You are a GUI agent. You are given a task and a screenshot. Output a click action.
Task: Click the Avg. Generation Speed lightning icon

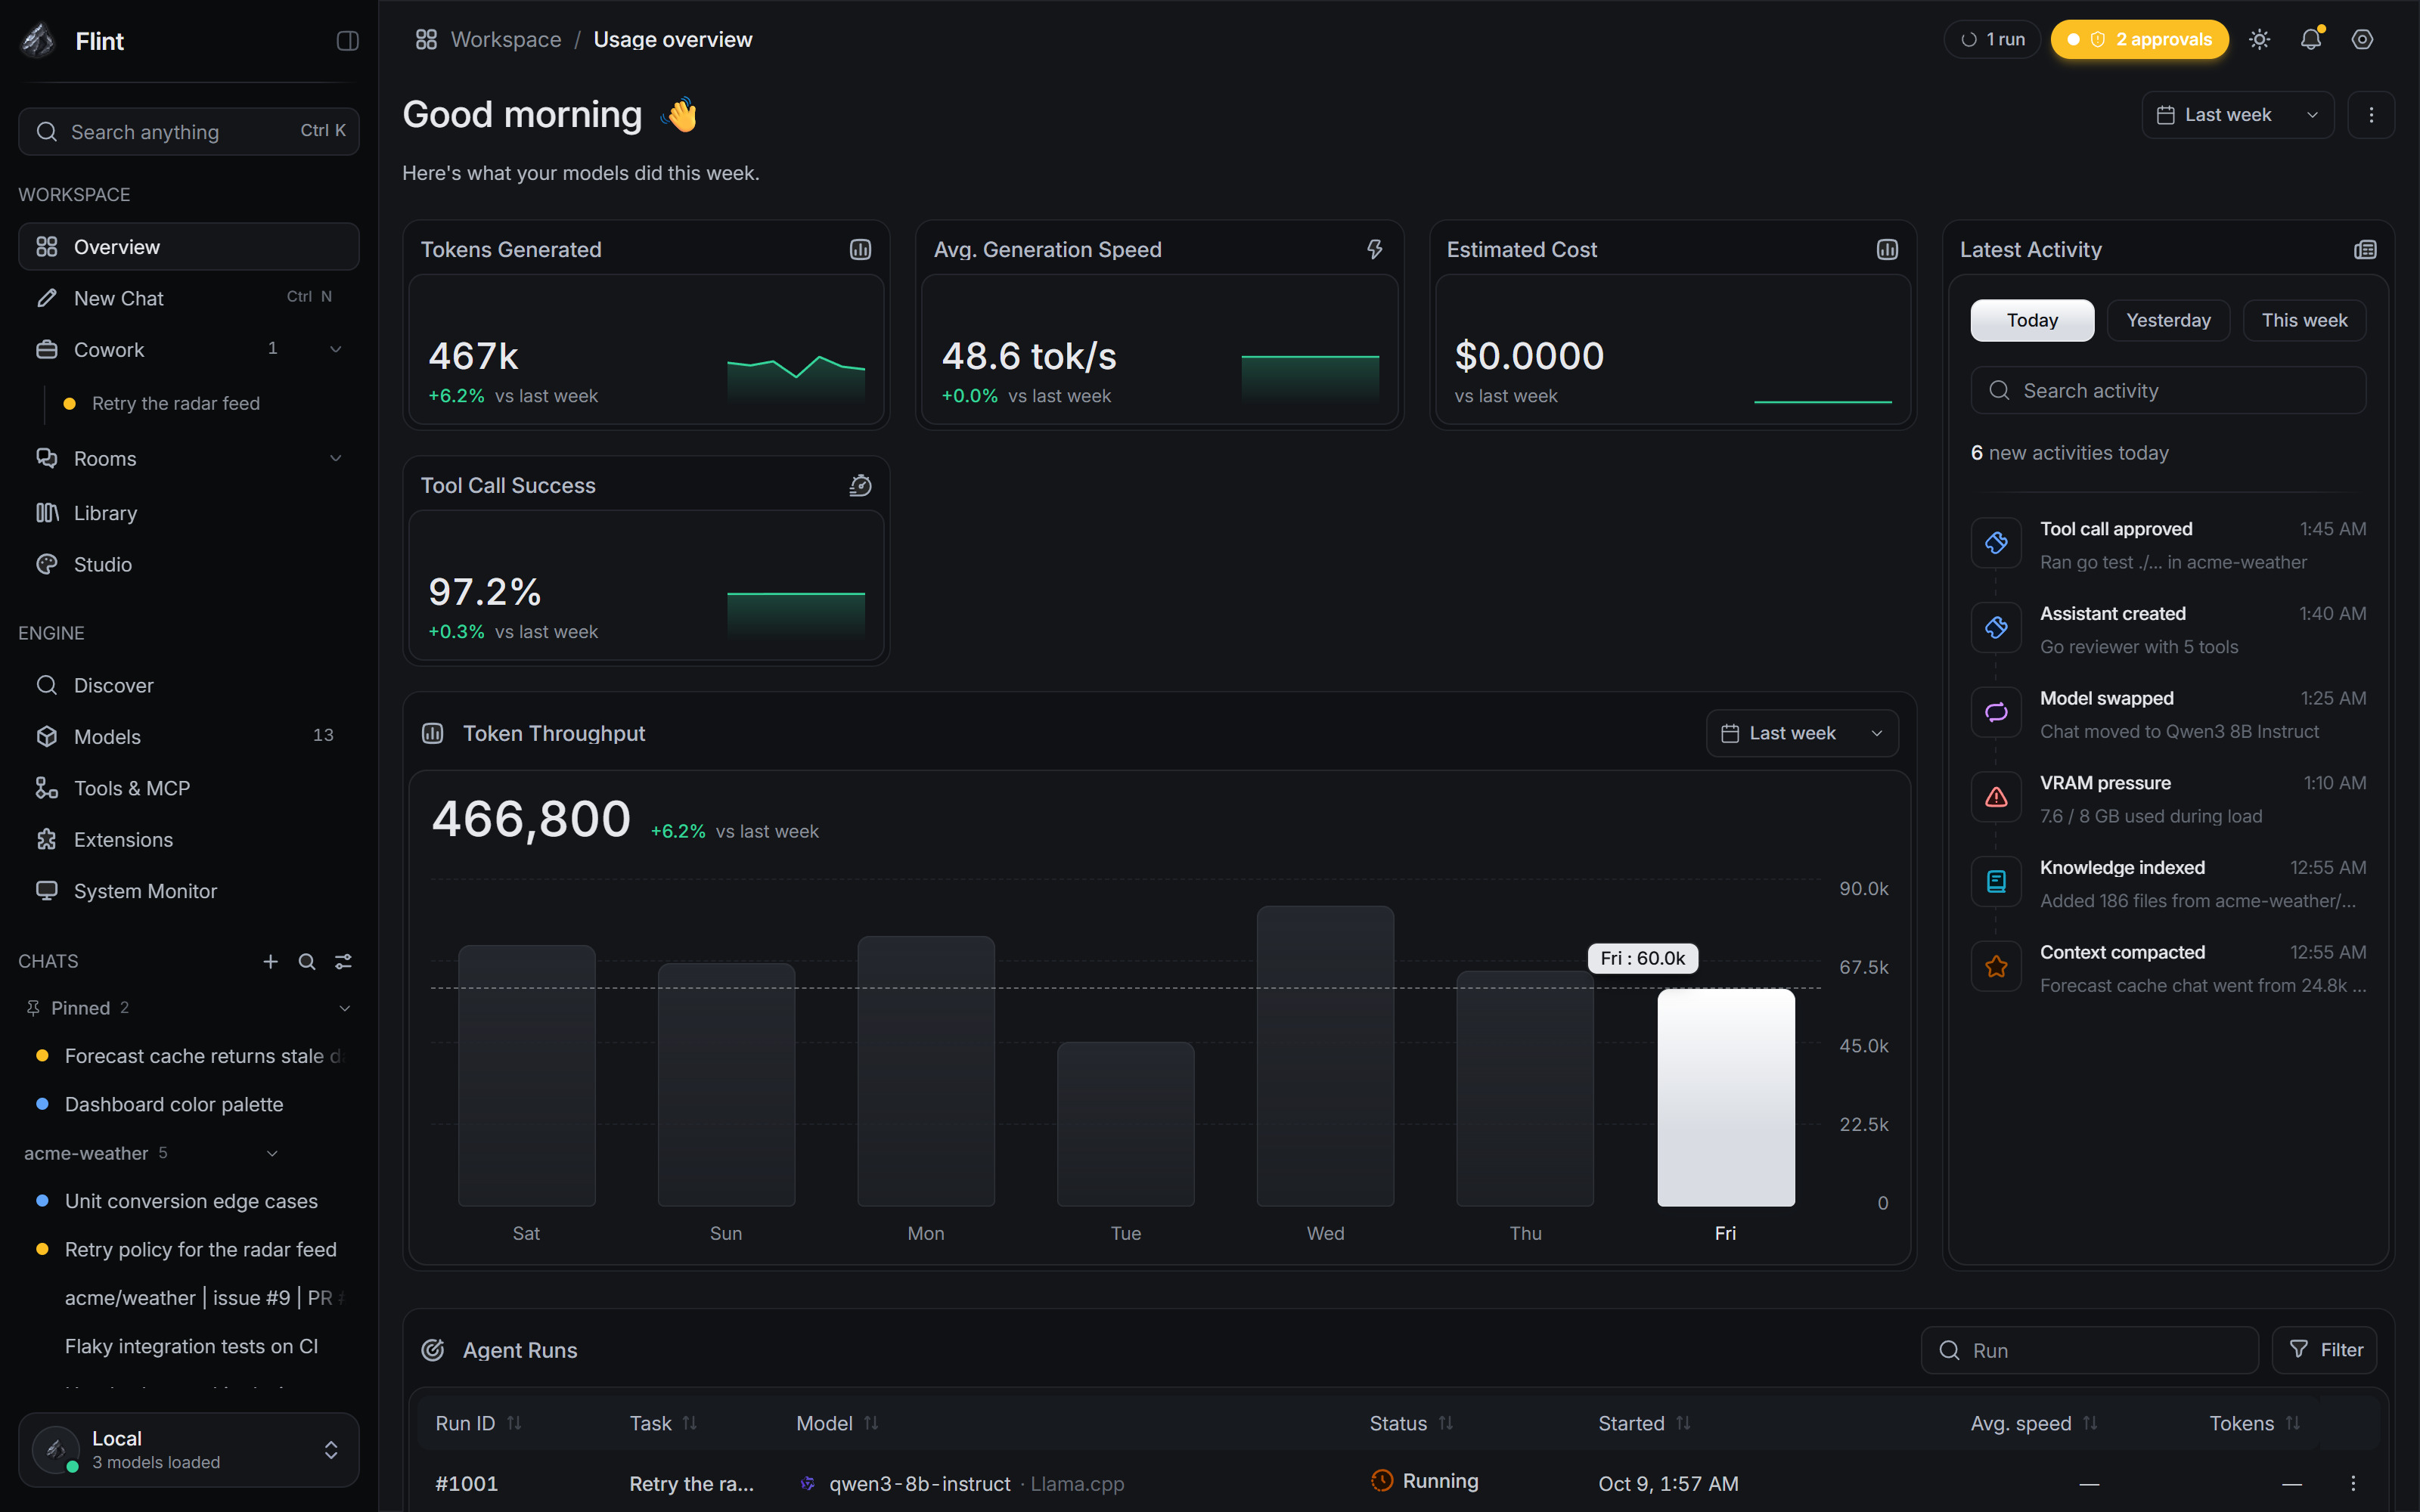(x=1374, y=250)
